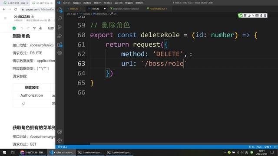Open the Extensions view
The width and height of the screenshot is (278, 156).
[x=60, y=45]
